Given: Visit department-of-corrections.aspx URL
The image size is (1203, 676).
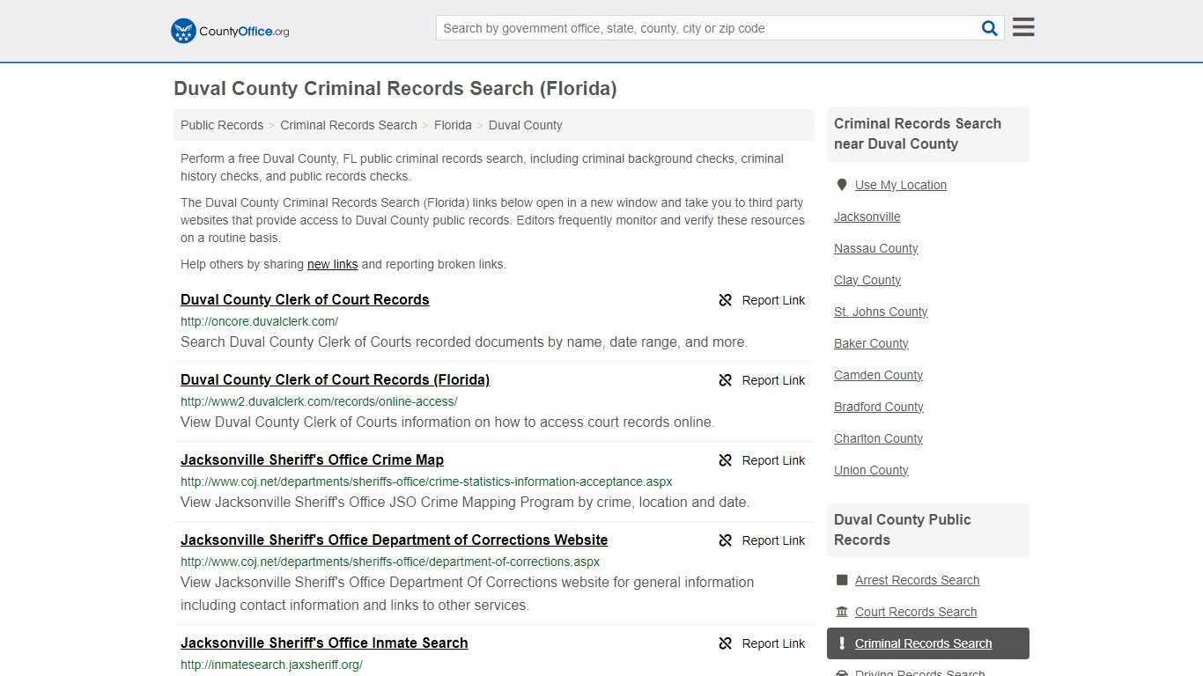Looking at the screenshot, I should point(390,562).
